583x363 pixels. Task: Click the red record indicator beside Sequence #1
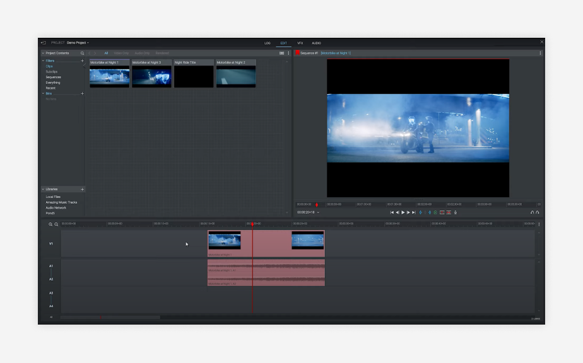coord(297,53)
